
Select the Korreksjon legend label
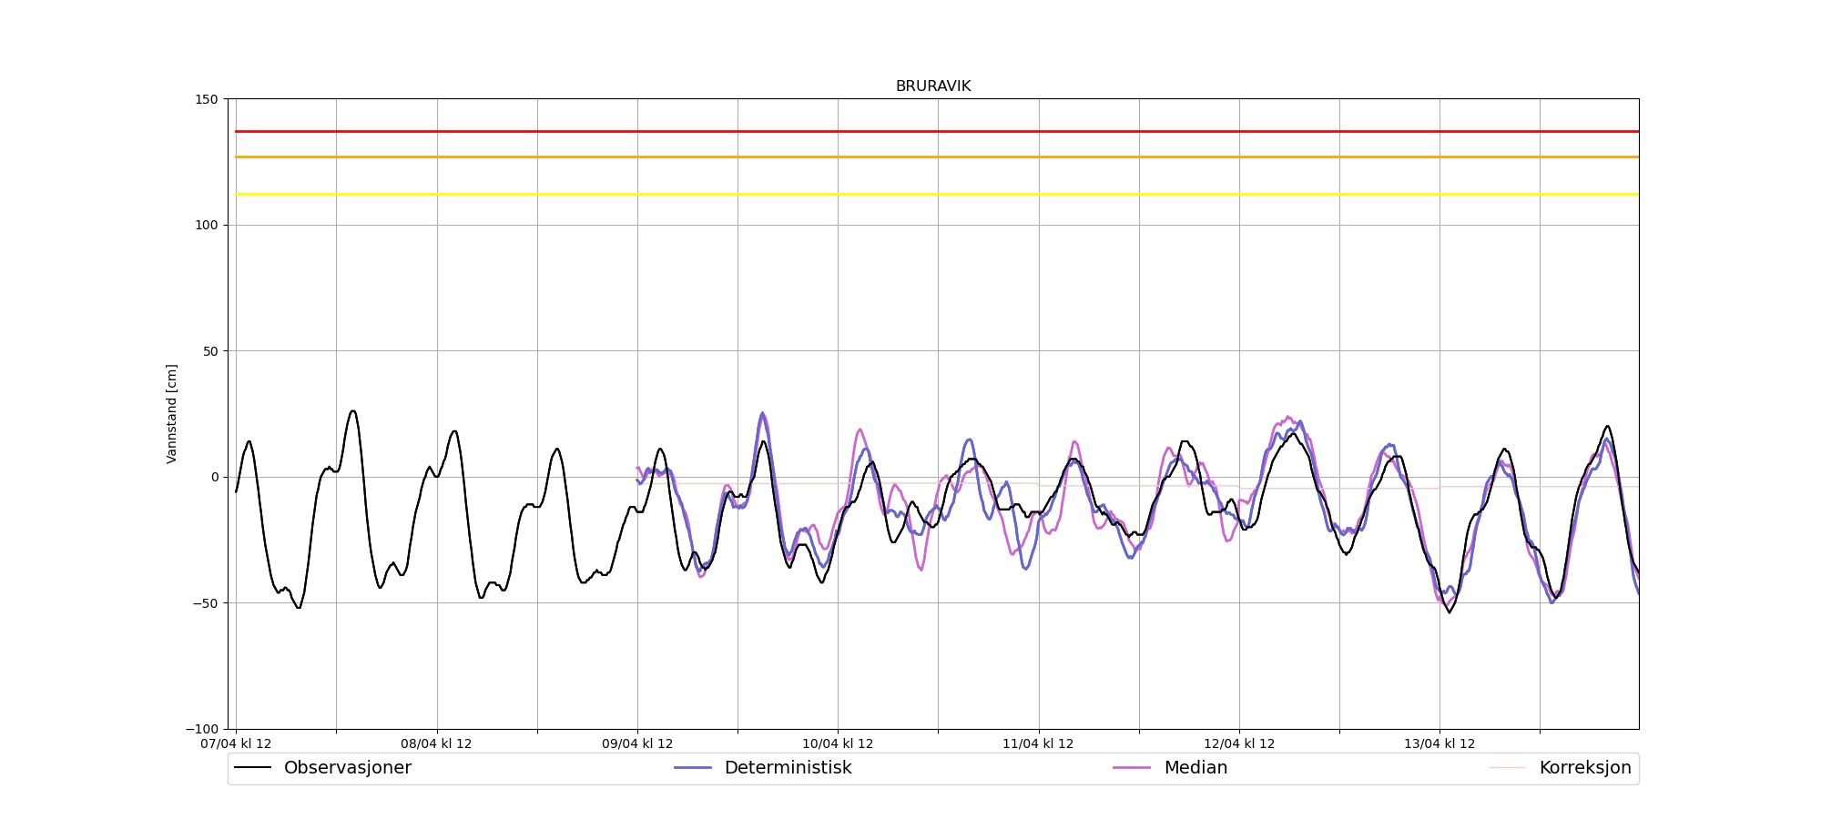pos(1584,768)
